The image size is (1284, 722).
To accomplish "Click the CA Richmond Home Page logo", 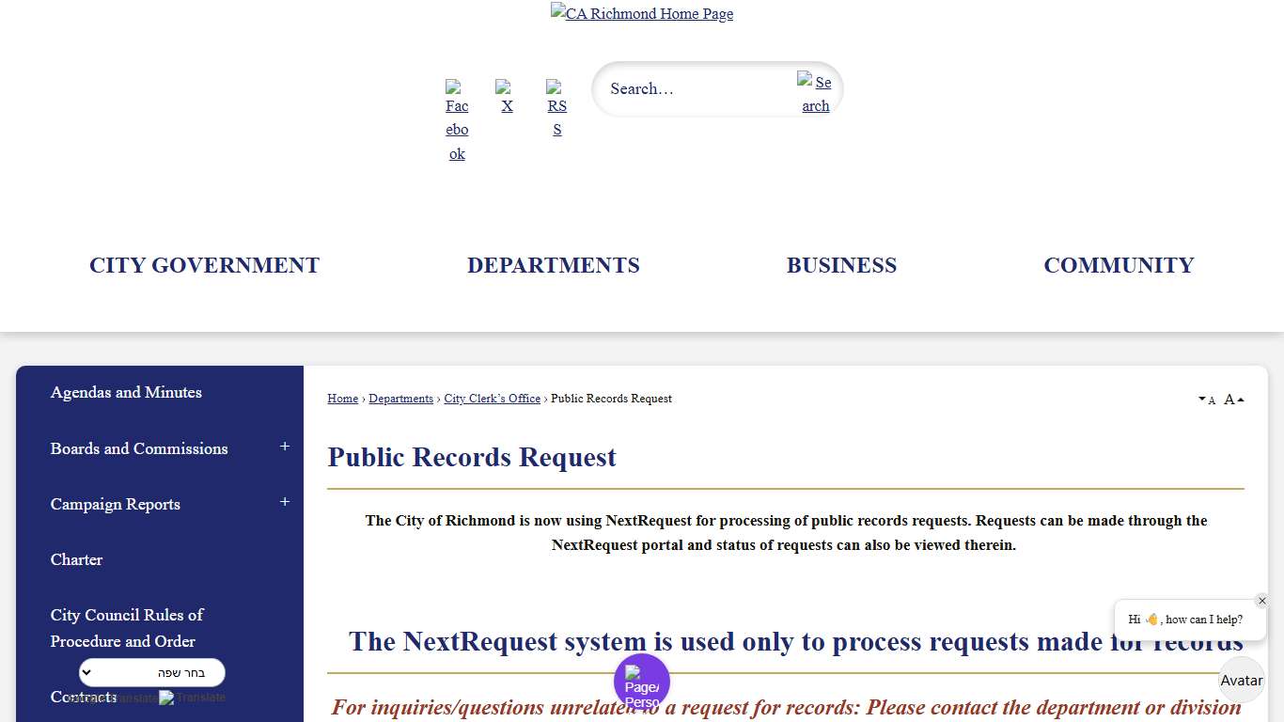I will tap(642, 13).
